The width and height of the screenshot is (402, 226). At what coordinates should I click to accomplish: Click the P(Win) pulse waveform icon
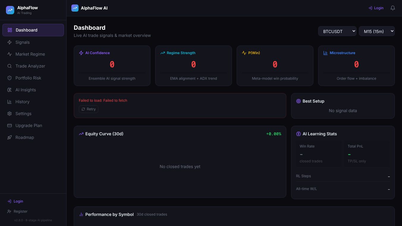click(x=244, y=53)
